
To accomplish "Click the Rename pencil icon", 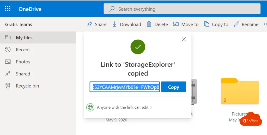I will [236, 24].
